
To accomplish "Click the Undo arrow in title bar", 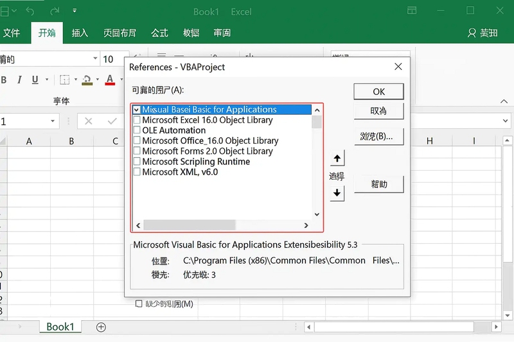I will coord(30,12).
